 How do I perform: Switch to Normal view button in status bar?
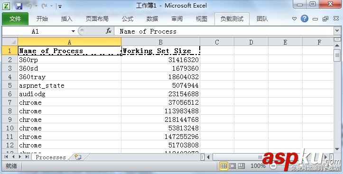click(223, 166)
